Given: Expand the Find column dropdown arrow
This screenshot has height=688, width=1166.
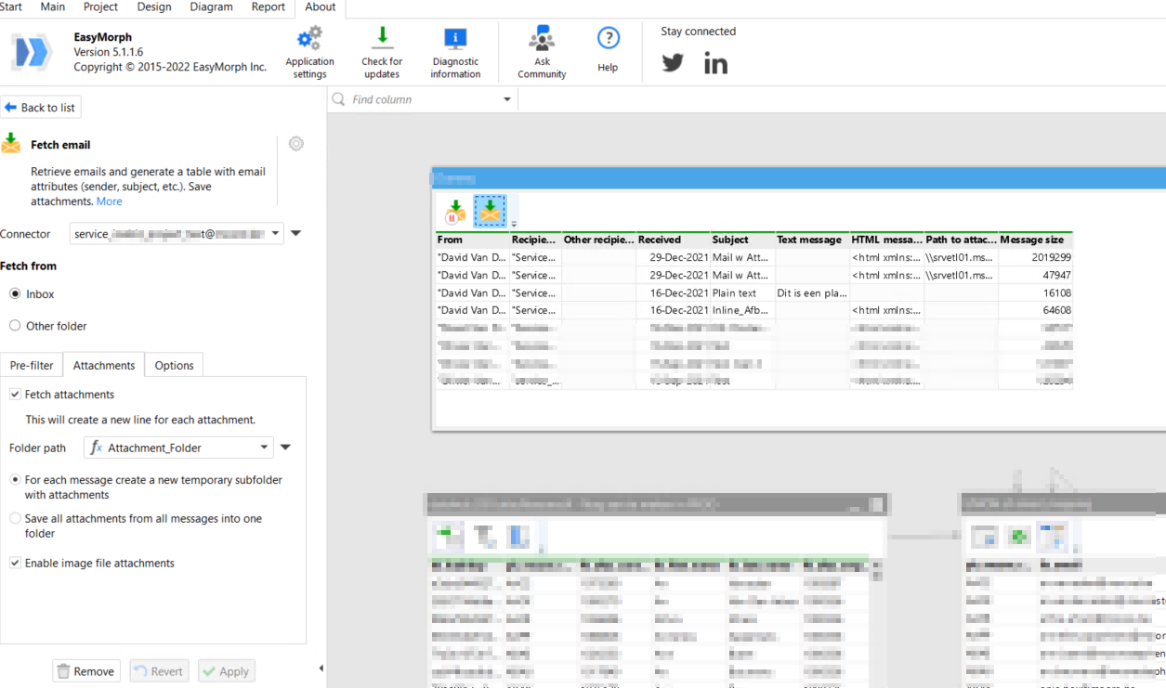Looking at the screenshot, I should 507,99.
